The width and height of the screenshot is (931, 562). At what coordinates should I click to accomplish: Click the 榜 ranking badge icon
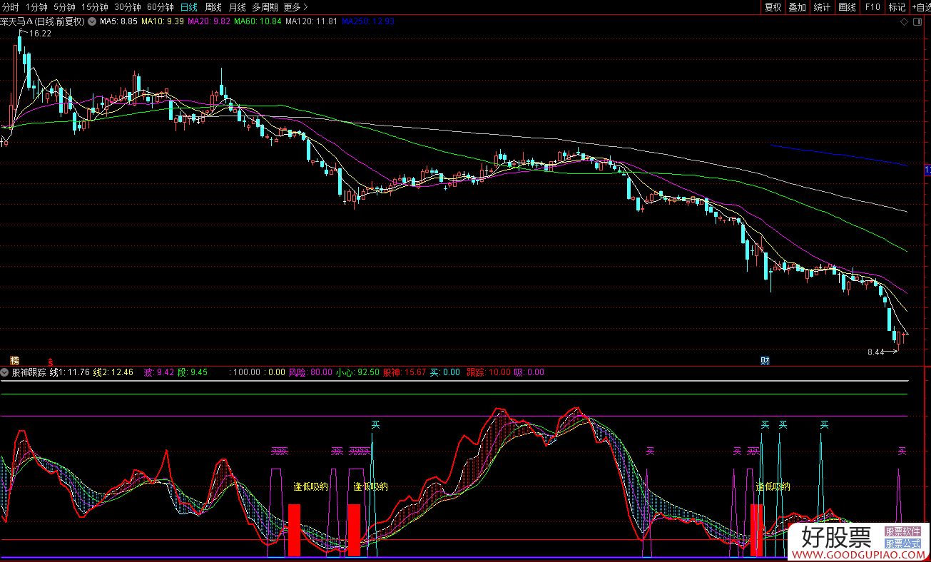(14, 360)
